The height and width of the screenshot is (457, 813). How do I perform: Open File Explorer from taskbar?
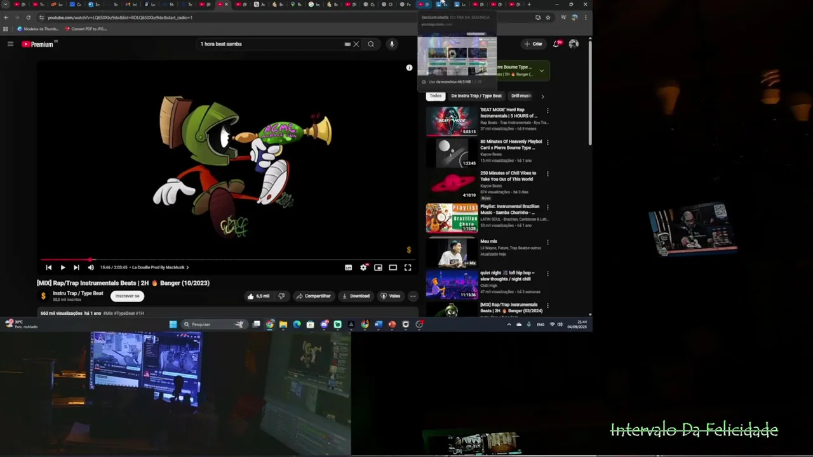click(x=283, y=324)
